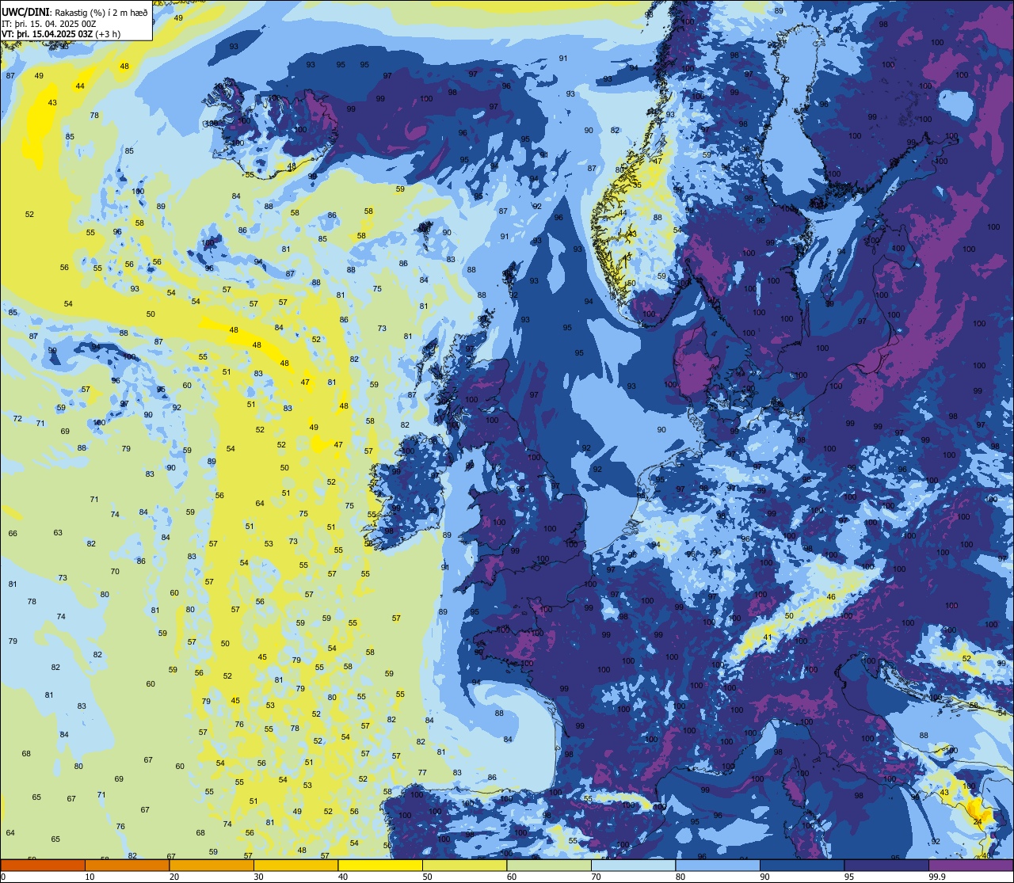Click the 0–10 dark orange legend swatch
Viewport: 1014px width, 883px height.
[43, 865]
